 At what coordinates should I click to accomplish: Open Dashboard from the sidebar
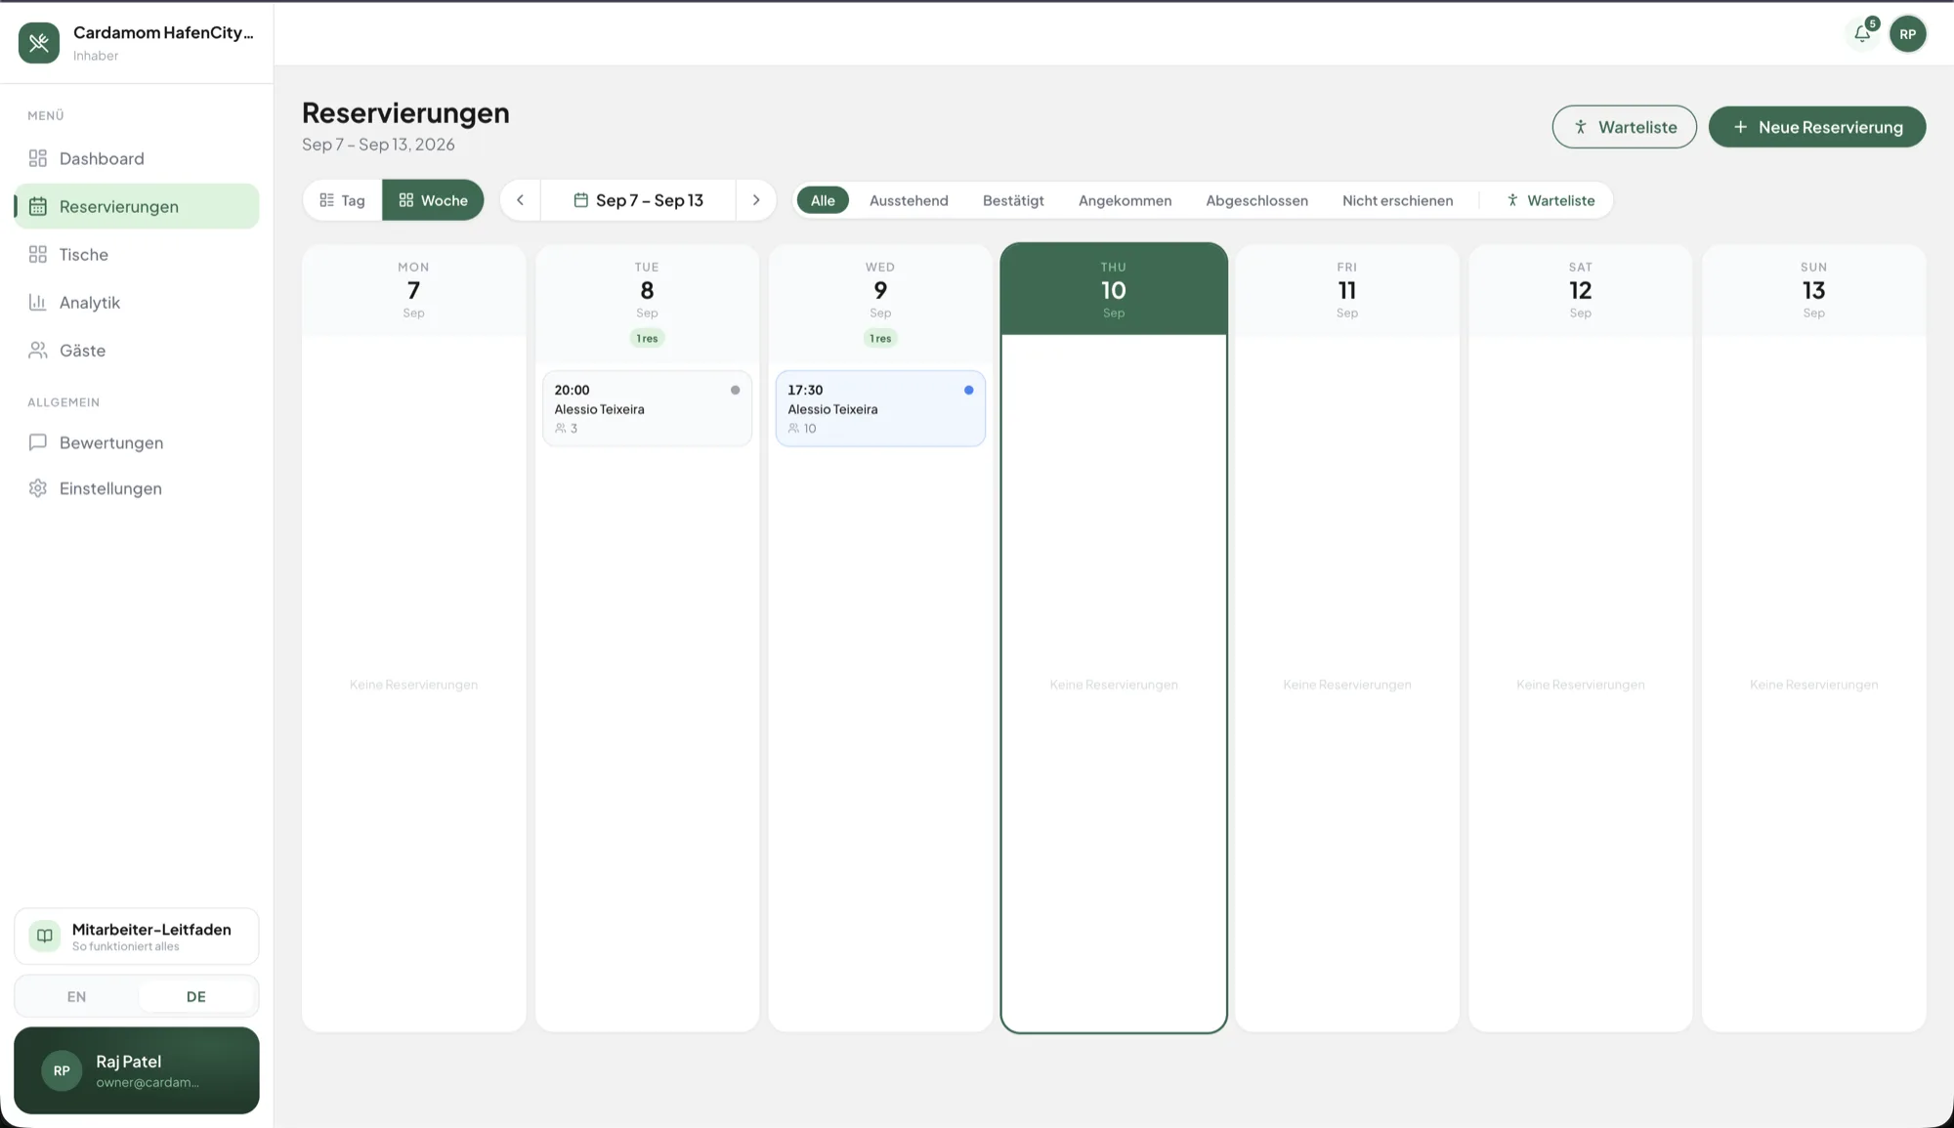click(x=137, y=158)
